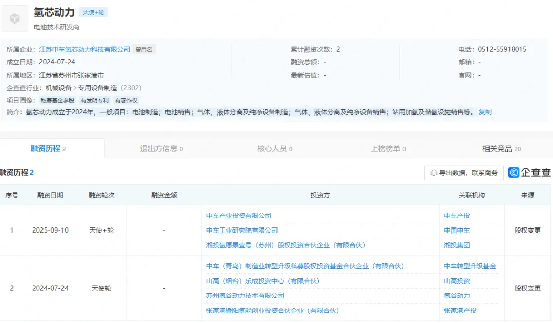Click industry text 专用设备制造
This screenshot has width=553, height=323.
[x=97, y=88]
